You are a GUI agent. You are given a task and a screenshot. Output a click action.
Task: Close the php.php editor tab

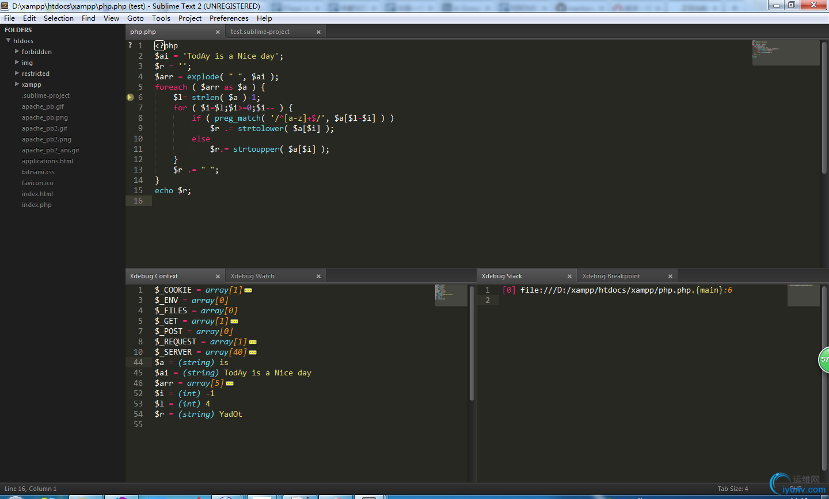[x=218, y=32]
